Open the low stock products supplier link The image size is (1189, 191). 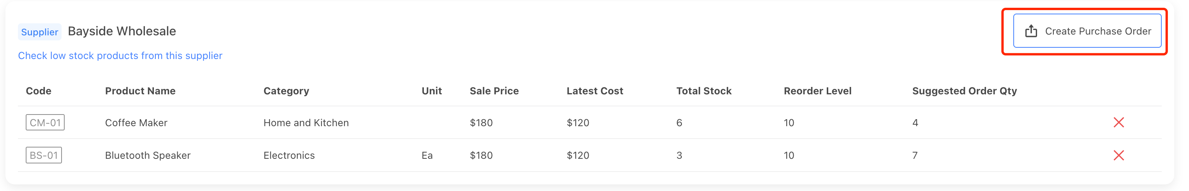[120, 56]
